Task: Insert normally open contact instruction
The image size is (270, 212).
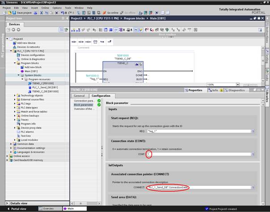Action: point(75,41)
